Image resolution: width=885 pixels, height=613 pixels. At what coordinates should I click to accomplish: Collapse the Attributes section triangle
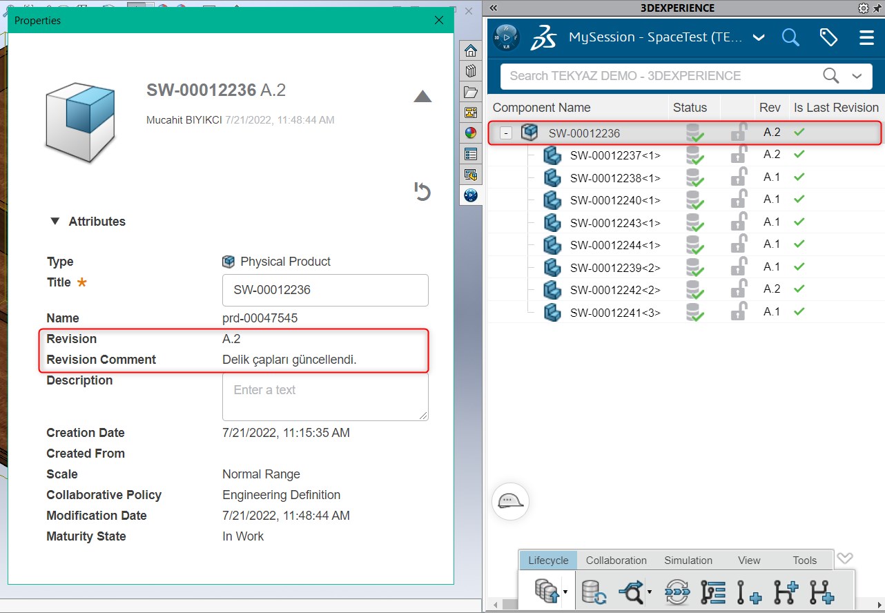[x=55, y=222]
